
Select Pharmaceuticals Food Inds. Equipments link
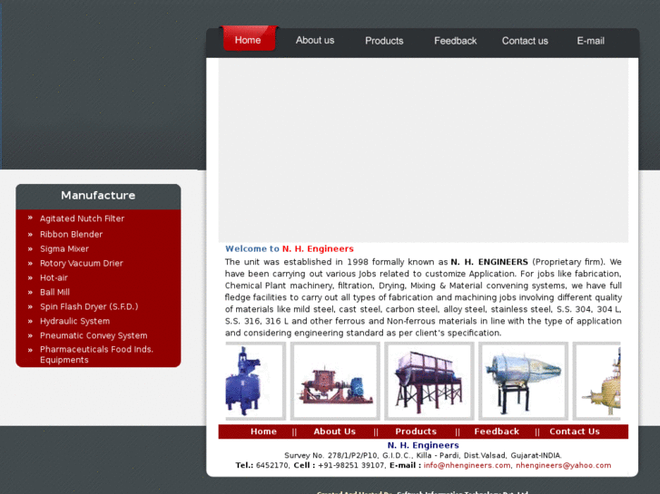96,354
